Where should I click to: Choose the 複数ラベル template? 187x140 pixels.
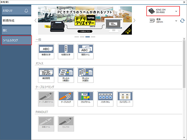click(x=85, y=51)
